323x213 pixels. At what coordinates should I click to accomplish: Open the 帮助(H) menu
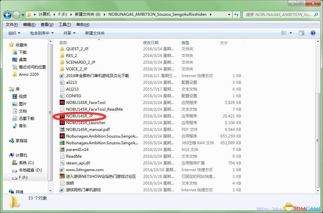coord(83,24)
